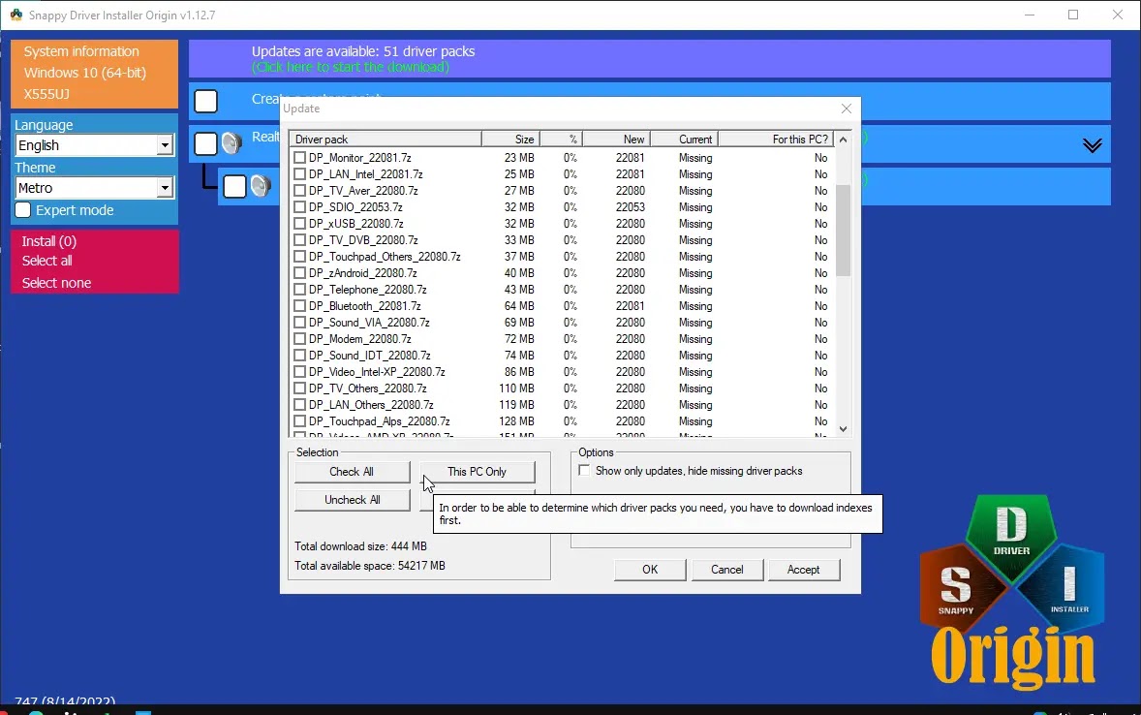Tick the DP_TV_Aver_22080.7z checkbox
Screen dimensions: 1141x715
(299, 191)
